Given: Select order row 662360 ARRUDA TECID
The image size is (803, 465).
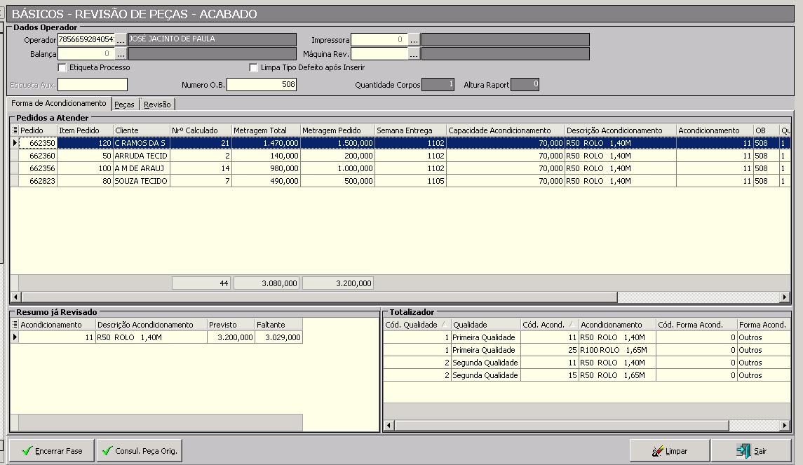Looking at the screenshot, I should pos(140,156).
